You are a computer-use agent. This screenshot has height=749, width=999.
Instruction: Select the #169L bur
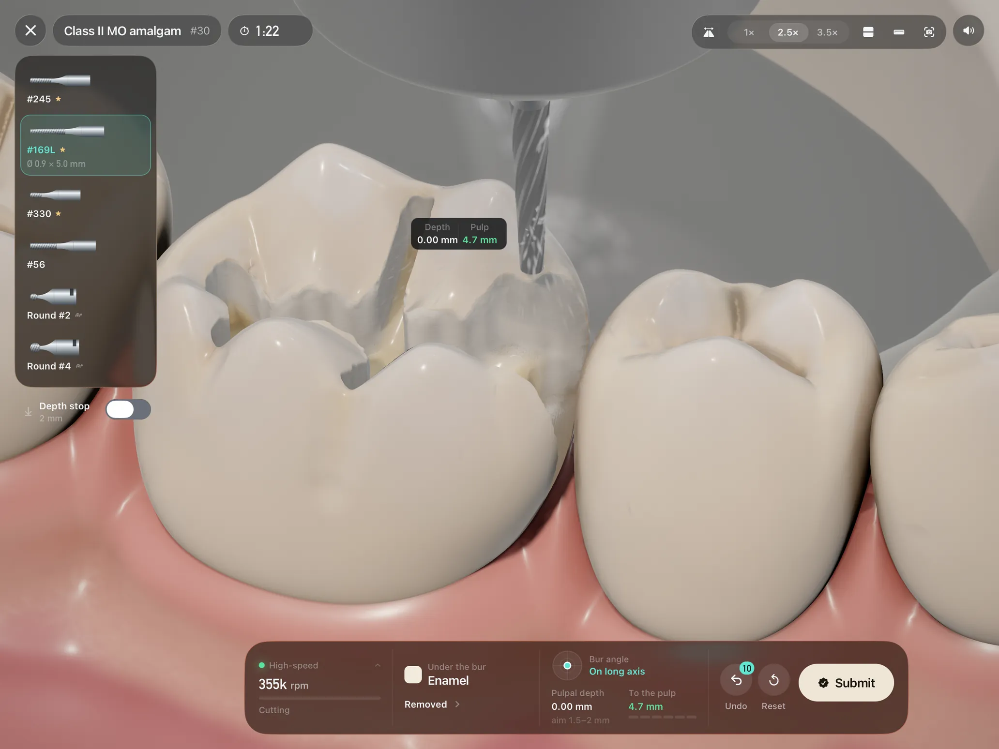(x=86, y=145)
